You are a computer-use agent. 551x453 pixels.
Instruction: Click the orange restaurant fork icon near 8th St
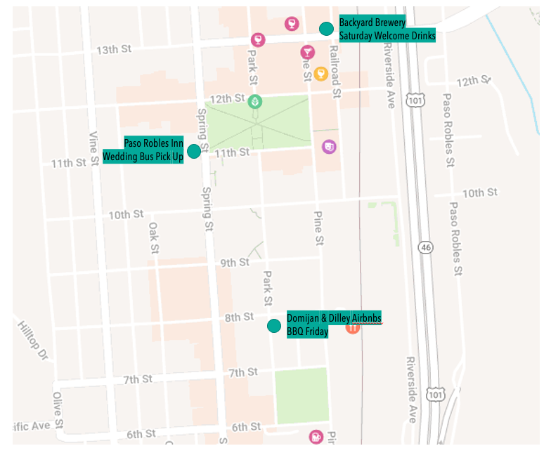[x=354, y=325]
